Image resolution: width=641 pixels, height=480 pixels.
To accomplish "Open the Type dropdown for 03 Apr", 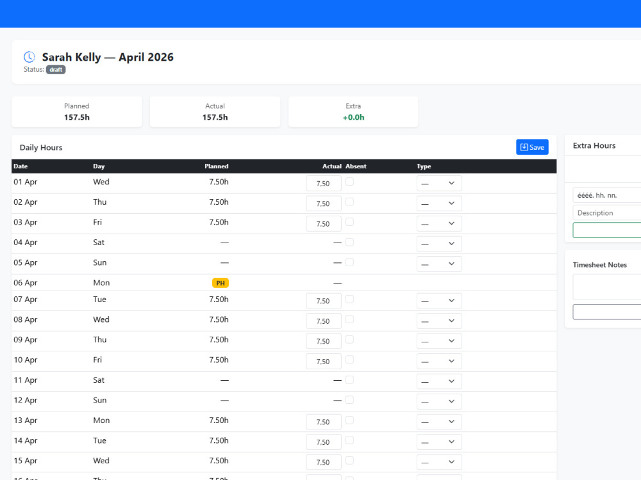I will click(439, 223).
